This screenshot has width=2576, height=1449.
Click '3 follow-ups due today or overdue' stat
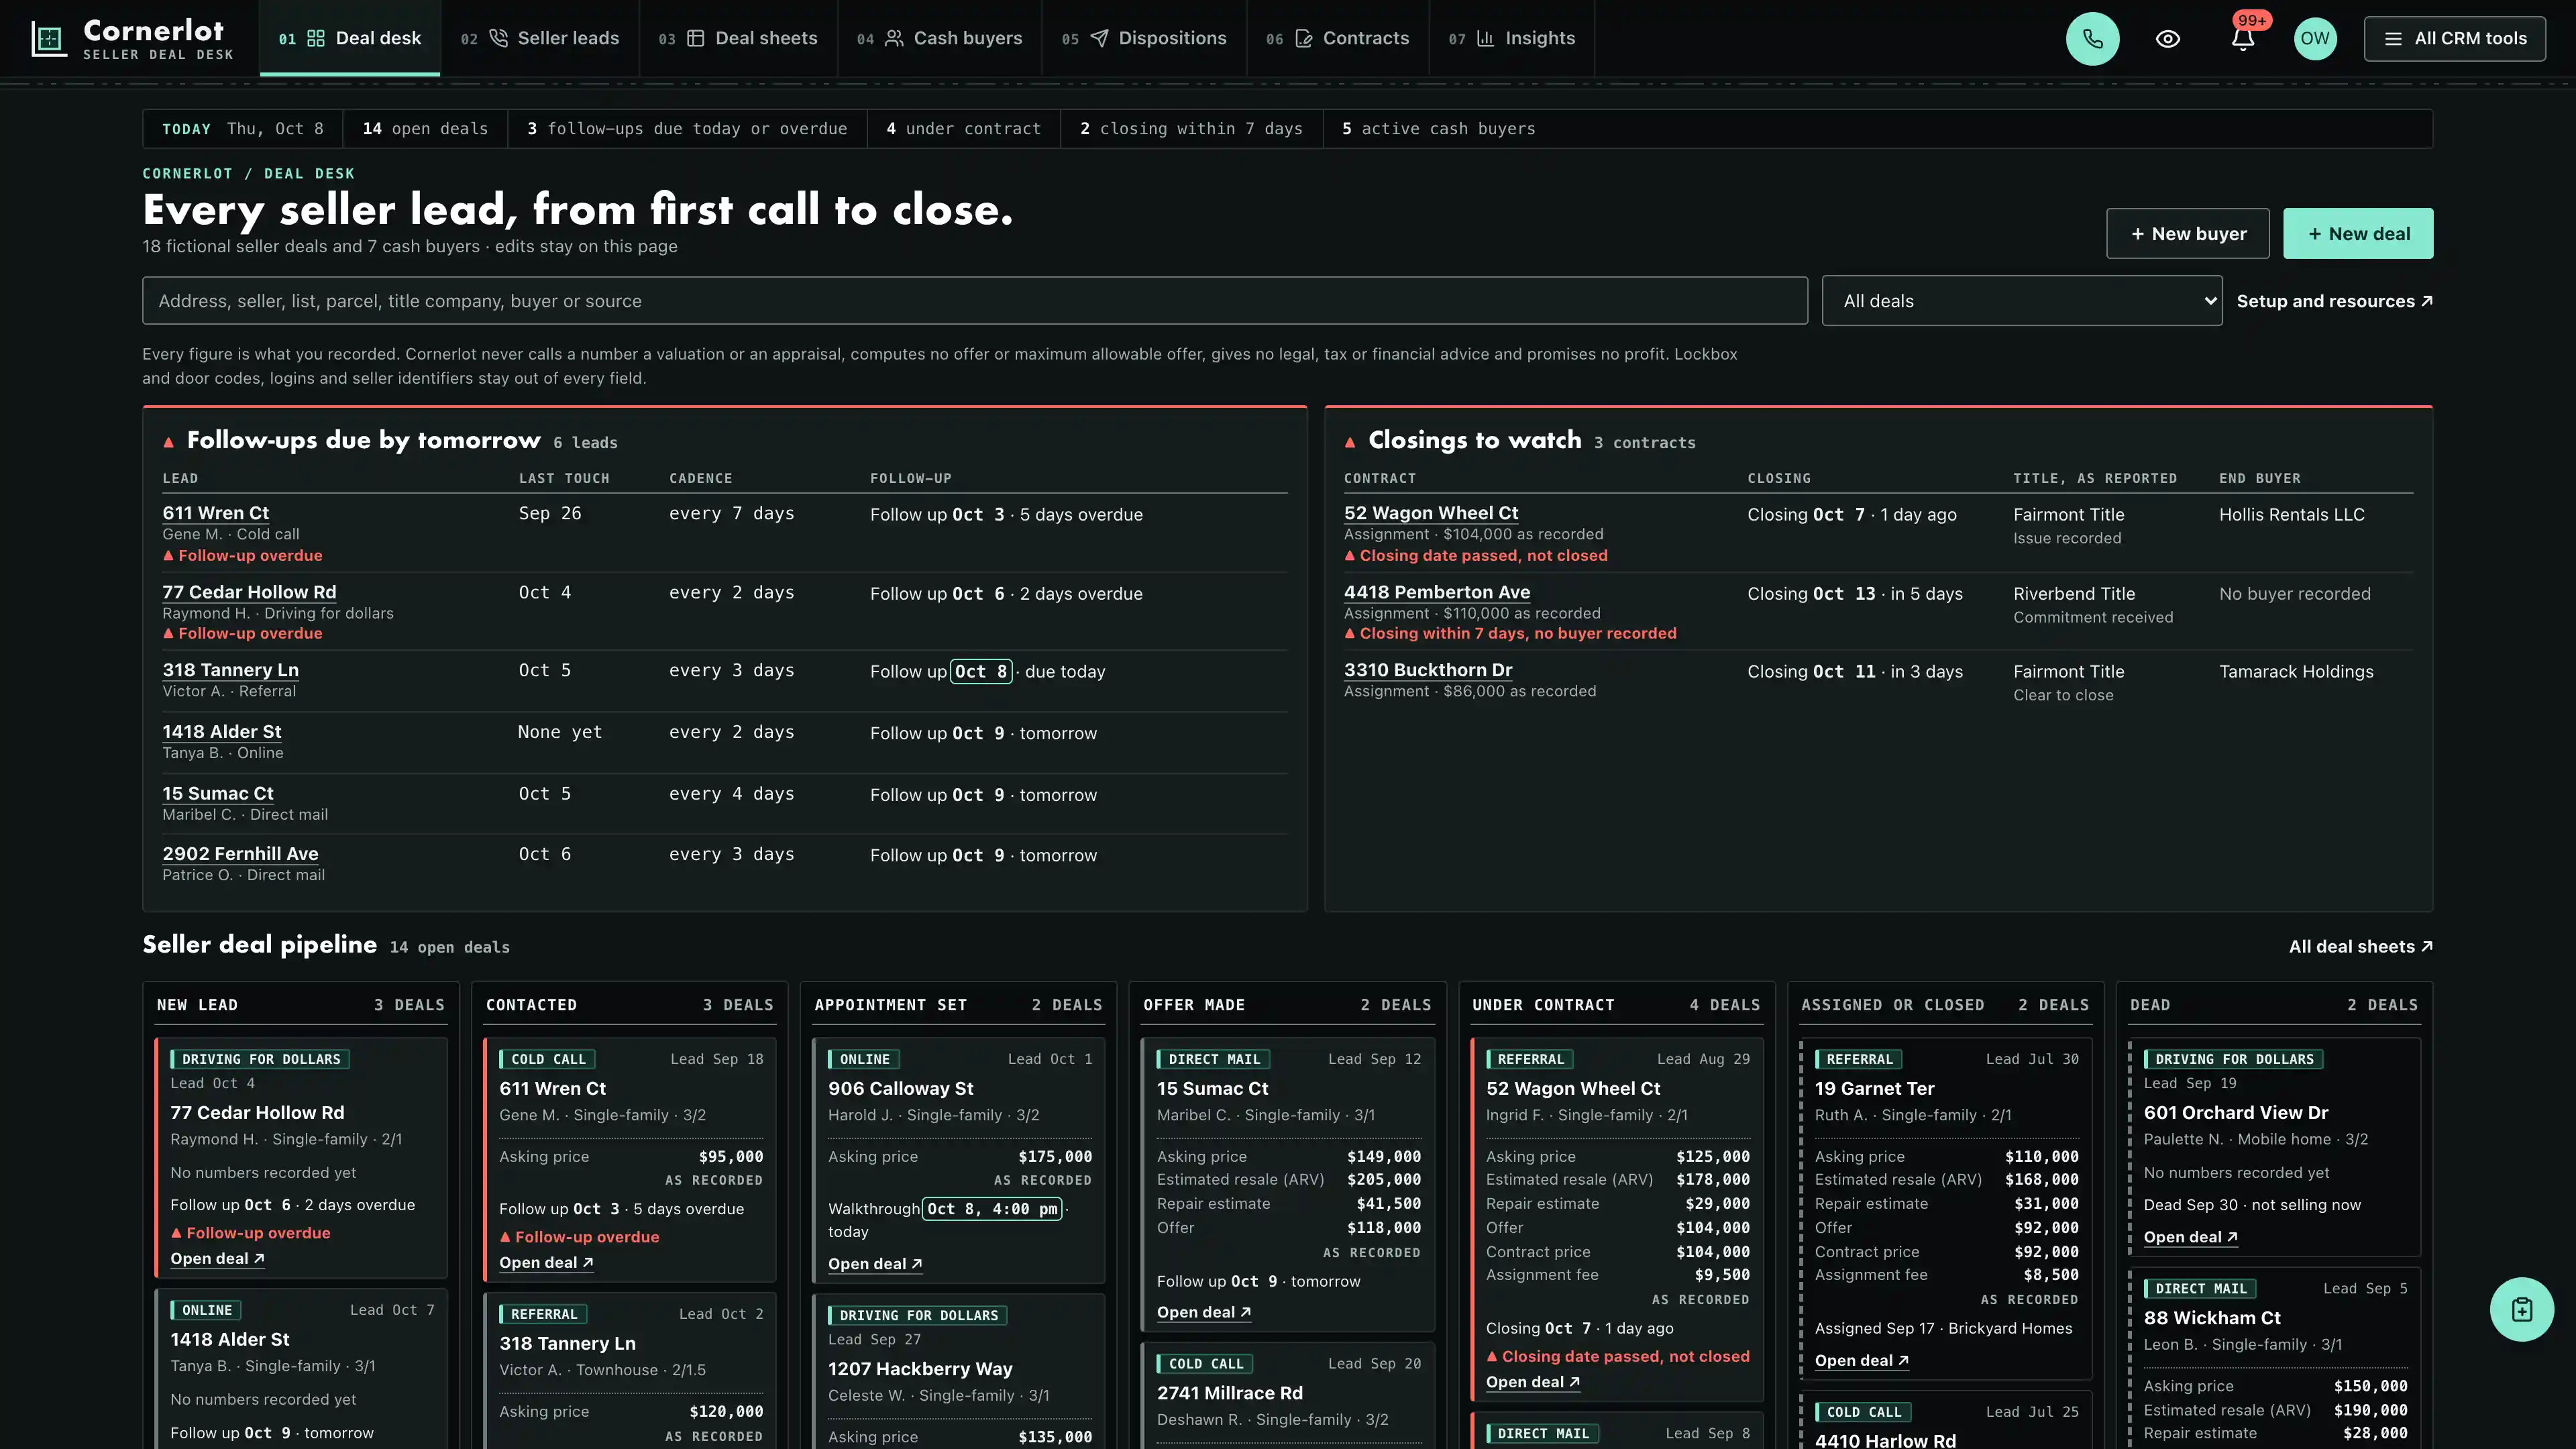pos(687,129)
